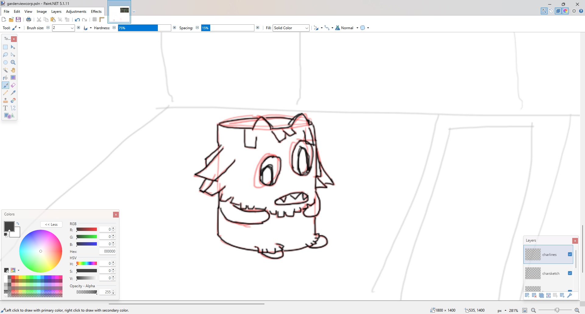
Task: Open Layer Properties wrench icon
Action: tap(569, 295)
